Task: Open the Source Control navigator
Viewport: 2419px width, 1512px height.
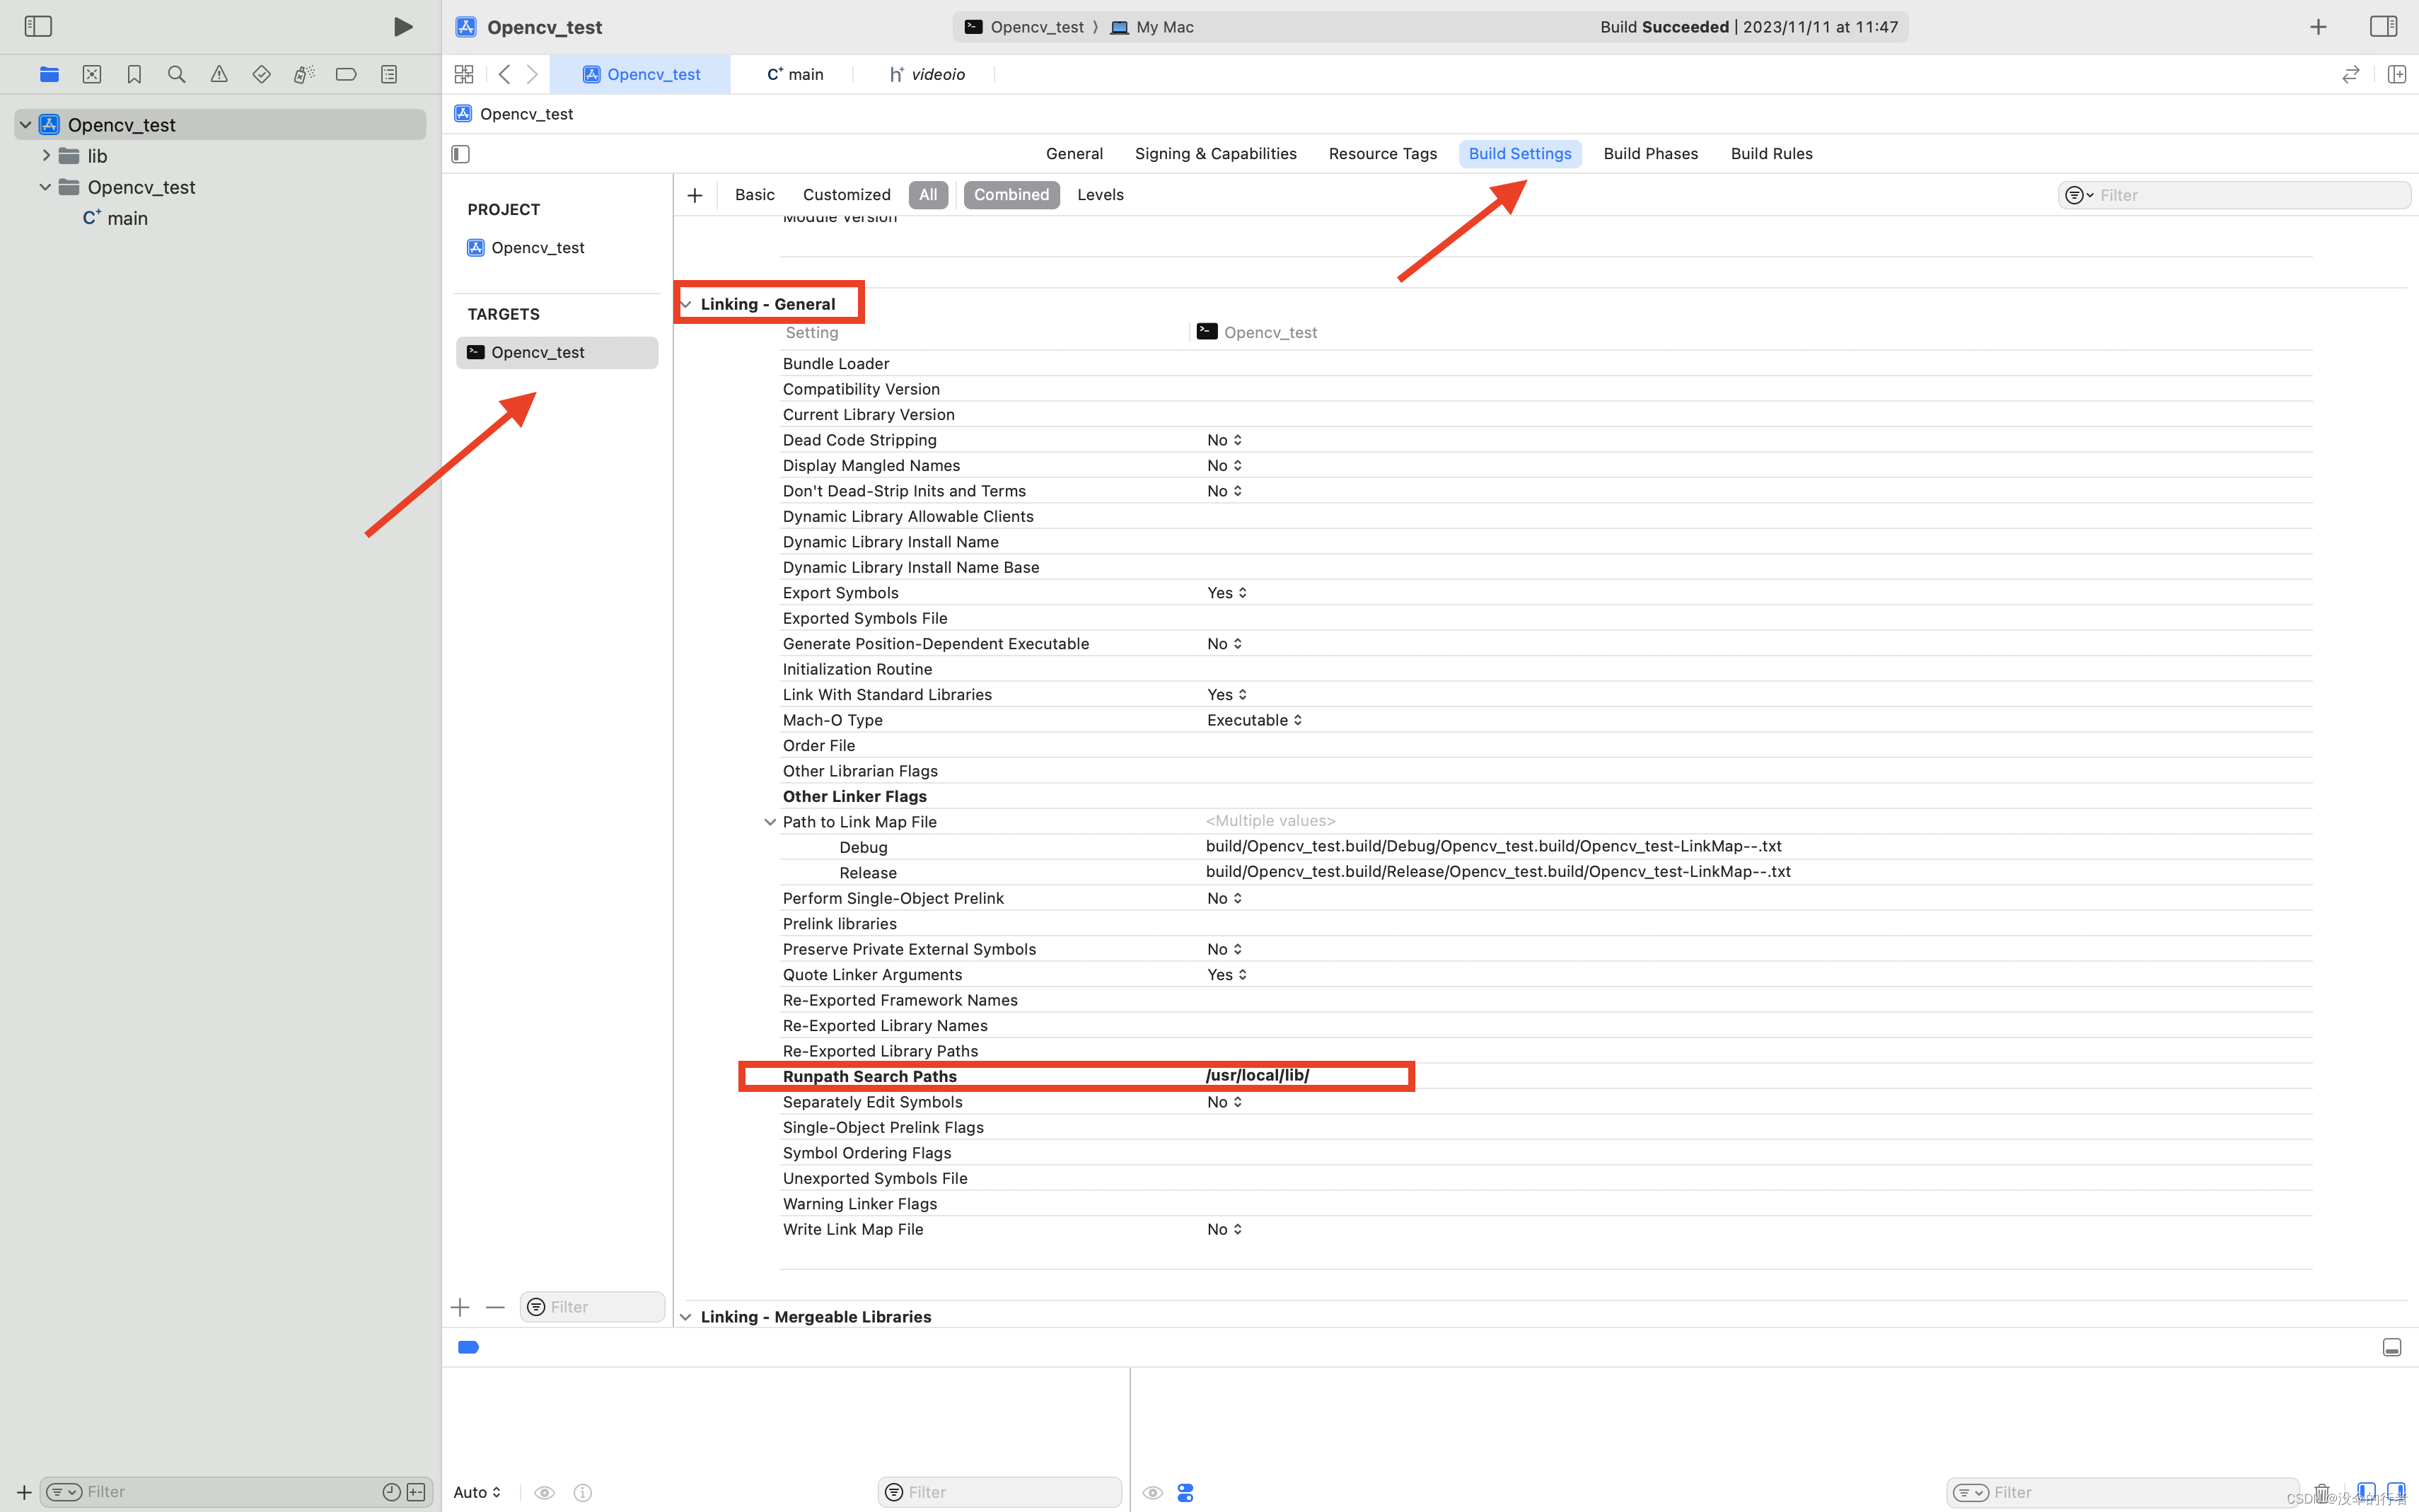Action: point(92,74)
